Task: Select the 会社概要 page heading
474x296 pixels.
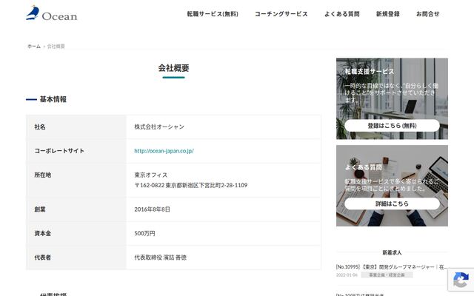Action: pos(173,68)
